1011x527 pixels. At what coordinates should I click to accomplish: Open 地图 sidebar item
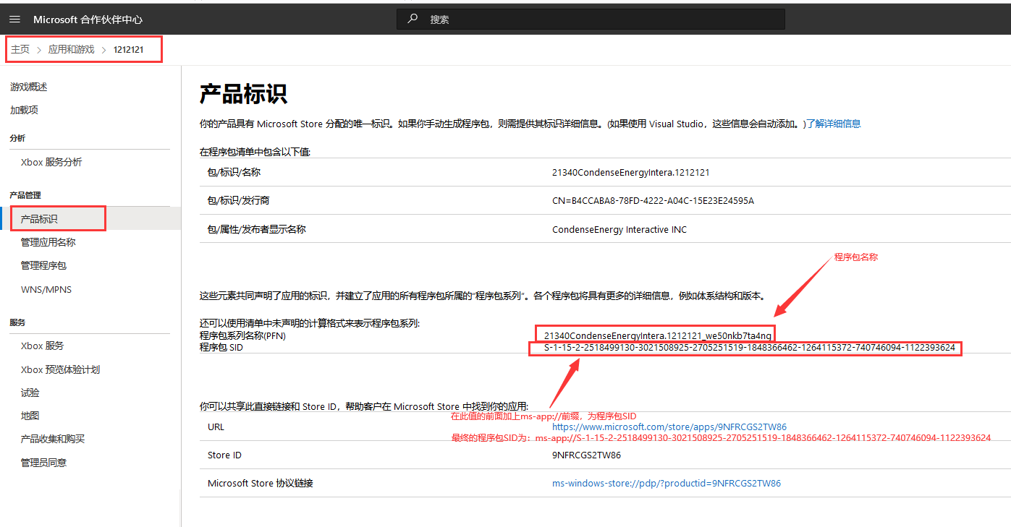pyautogui.click(x=30, y=416)
